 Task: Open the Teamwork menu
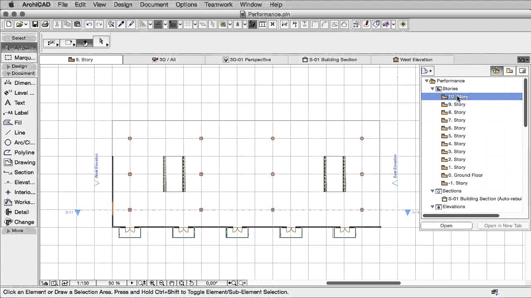coord(218,5)
